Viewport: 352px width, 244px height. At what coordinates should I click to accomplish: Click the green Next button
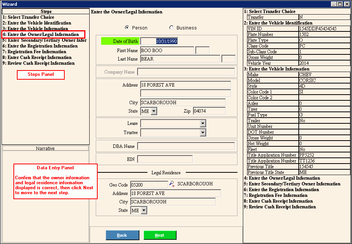pyautogui.click(x=160, y=235)
